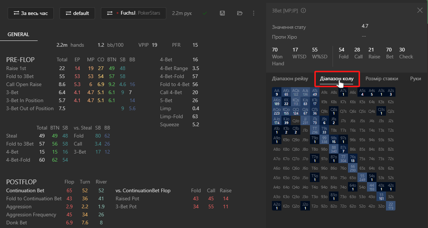428x228 pixels.
Task: Click the "2.2m рук" hands count
Action: tap(182, 13)
